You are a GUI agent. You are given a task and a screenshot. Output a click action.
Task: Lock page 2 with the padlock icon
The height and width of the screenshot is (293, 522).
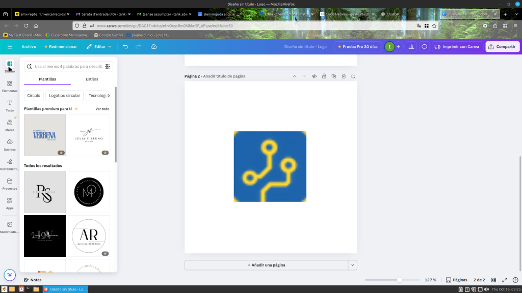pyautogui.click(x=324, y=76)
